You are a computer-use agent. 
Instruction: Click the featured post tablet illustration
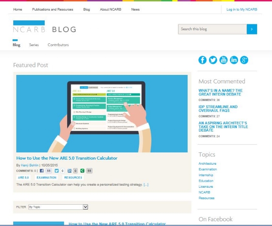pyautogui.click(x=102, y=114)
